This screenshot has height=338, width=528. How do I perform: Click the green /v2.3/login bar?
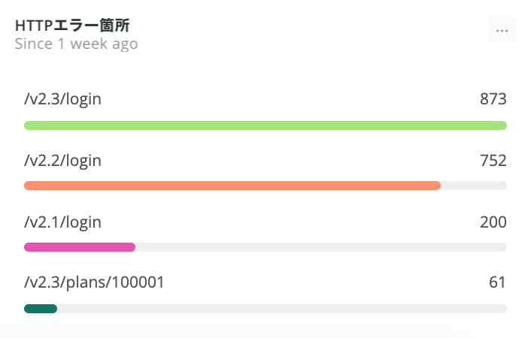pyautogui.click(x=265, y=125)
